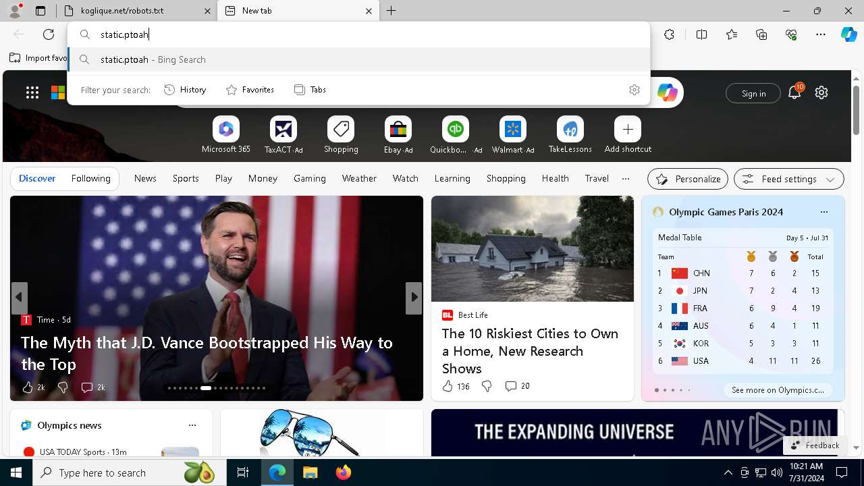The width and height of the screenshot is (864, 486).
Task: Open Olympic Games card options menu
Action: click(823, 212)
